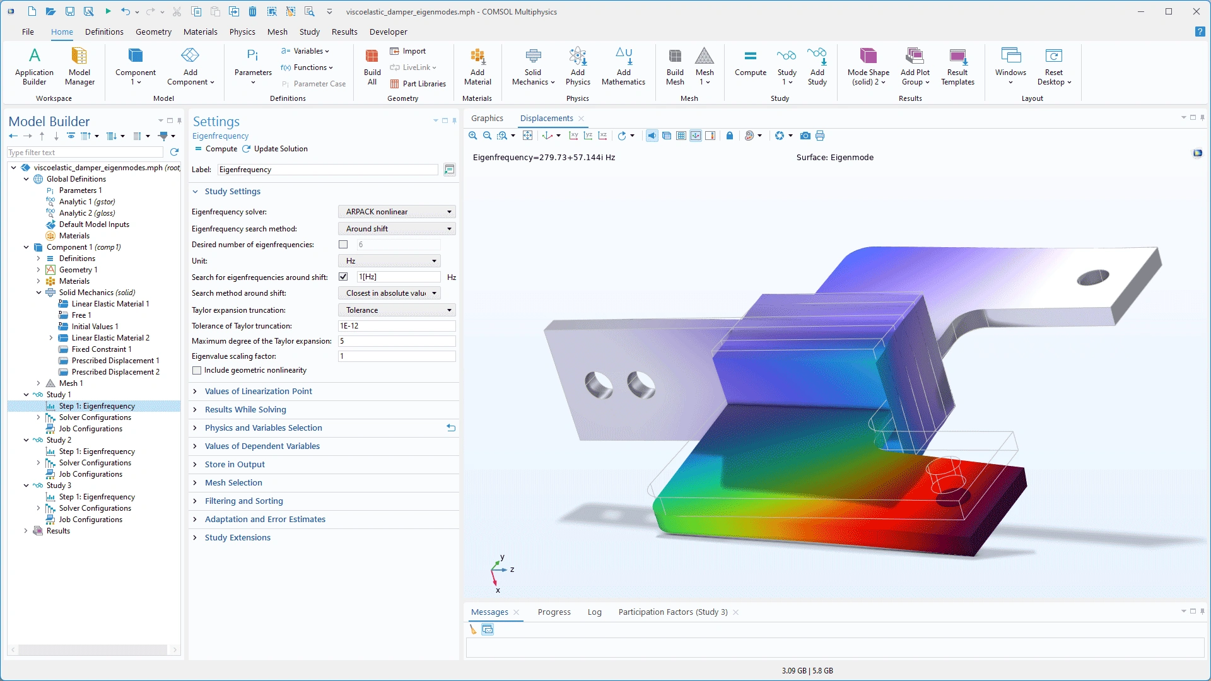This screenshot has width=1211, height=681.
Task: Click the print graphics icon
Action: click(x=820, y=136)
